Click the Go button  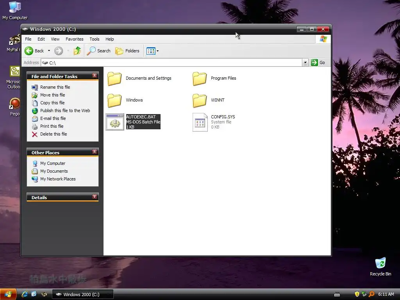(318, 62)
